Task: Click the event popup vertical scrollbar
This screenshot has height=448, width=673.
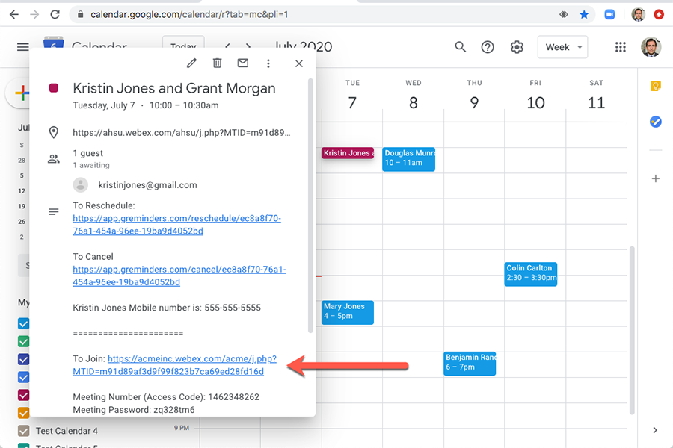Action: [310, 205]
